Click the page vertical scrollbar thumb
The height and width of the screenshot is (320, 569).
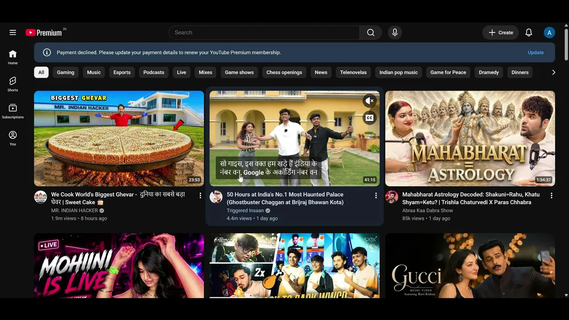click(x=566, y=44)
